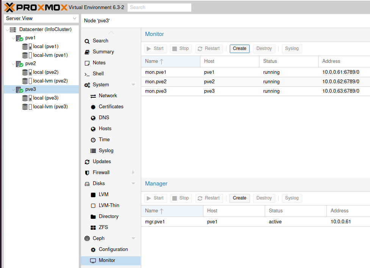Click the Ceph logo icon
The height and width of the screenshot is (268, 370).
pos(87,238)
